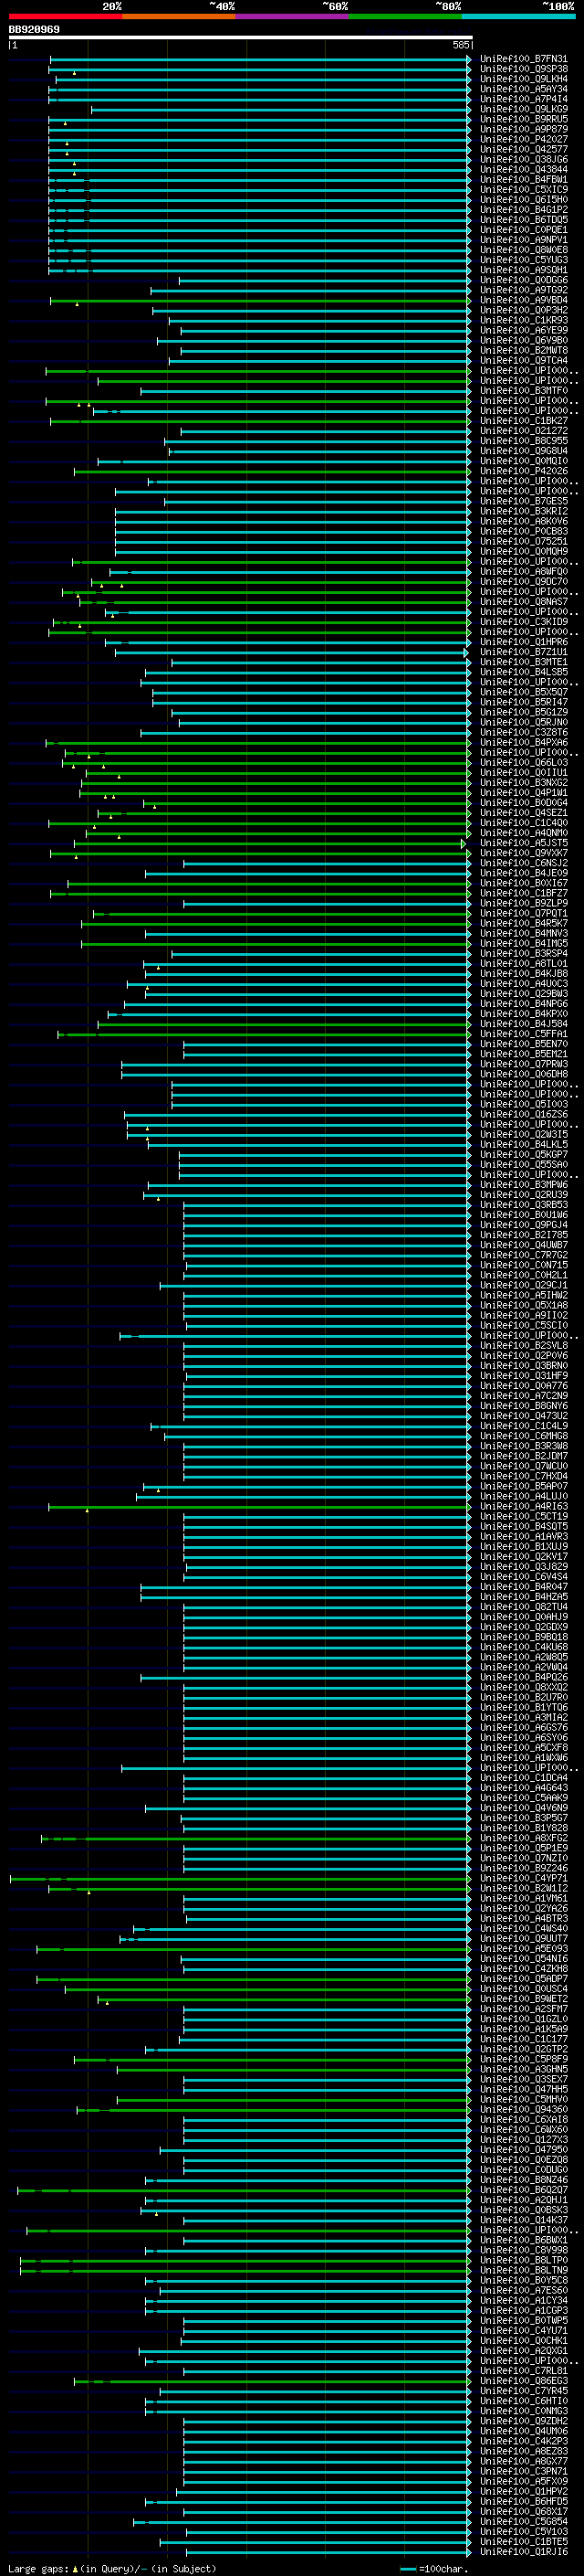Click the green alignment bar for UniRef100_Q5ADP7
The image size is (584, 2576).
coord(254,1978)
